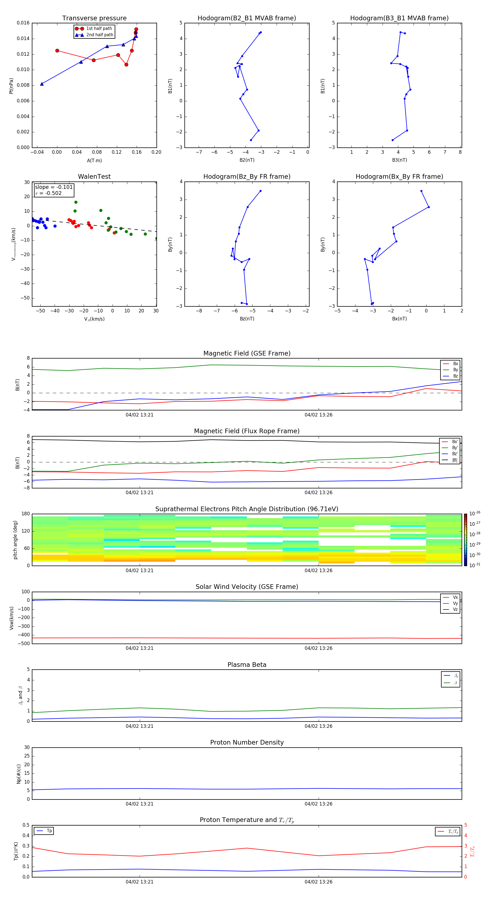494x906 pixels.
Task: Click the 'Transverse pressure' plot title
Action: click(x=94, y=18)
